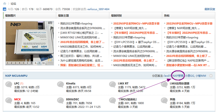This screenshot has width=217, height=112.
Task: Open the LPC forum title
Action: point(17,83)
